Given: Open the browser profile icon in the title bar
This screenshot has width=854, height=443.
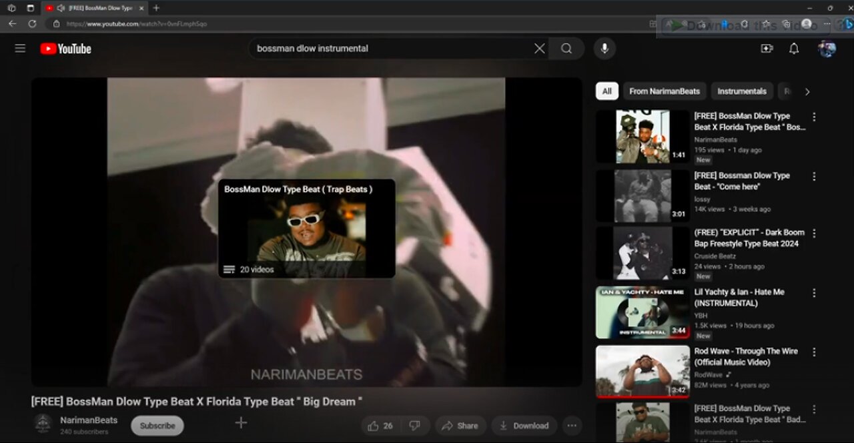Looking at the screenshot, I should [x=11, y=8].
